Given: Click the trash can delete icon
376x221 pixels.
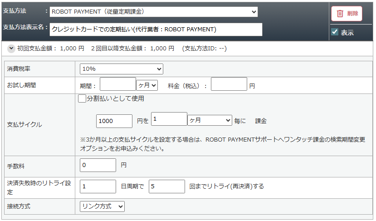Looking at the screenshot, I should [x=340, y=14].
